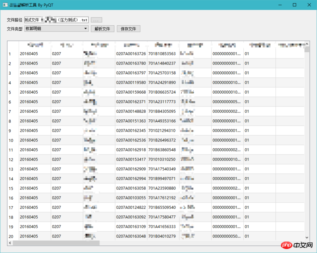Select the 0207A00162909 cell
Viewport: 317px width, 253px height.
[131, 169]
